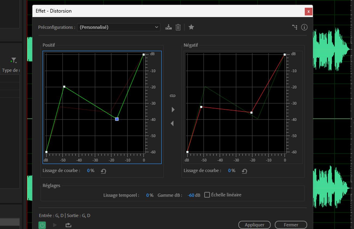Copy Négatif curve to Positif with left arrow
The height and width of the screenshot is (229, 354).
pyautogui.click(x=172, y=123)
